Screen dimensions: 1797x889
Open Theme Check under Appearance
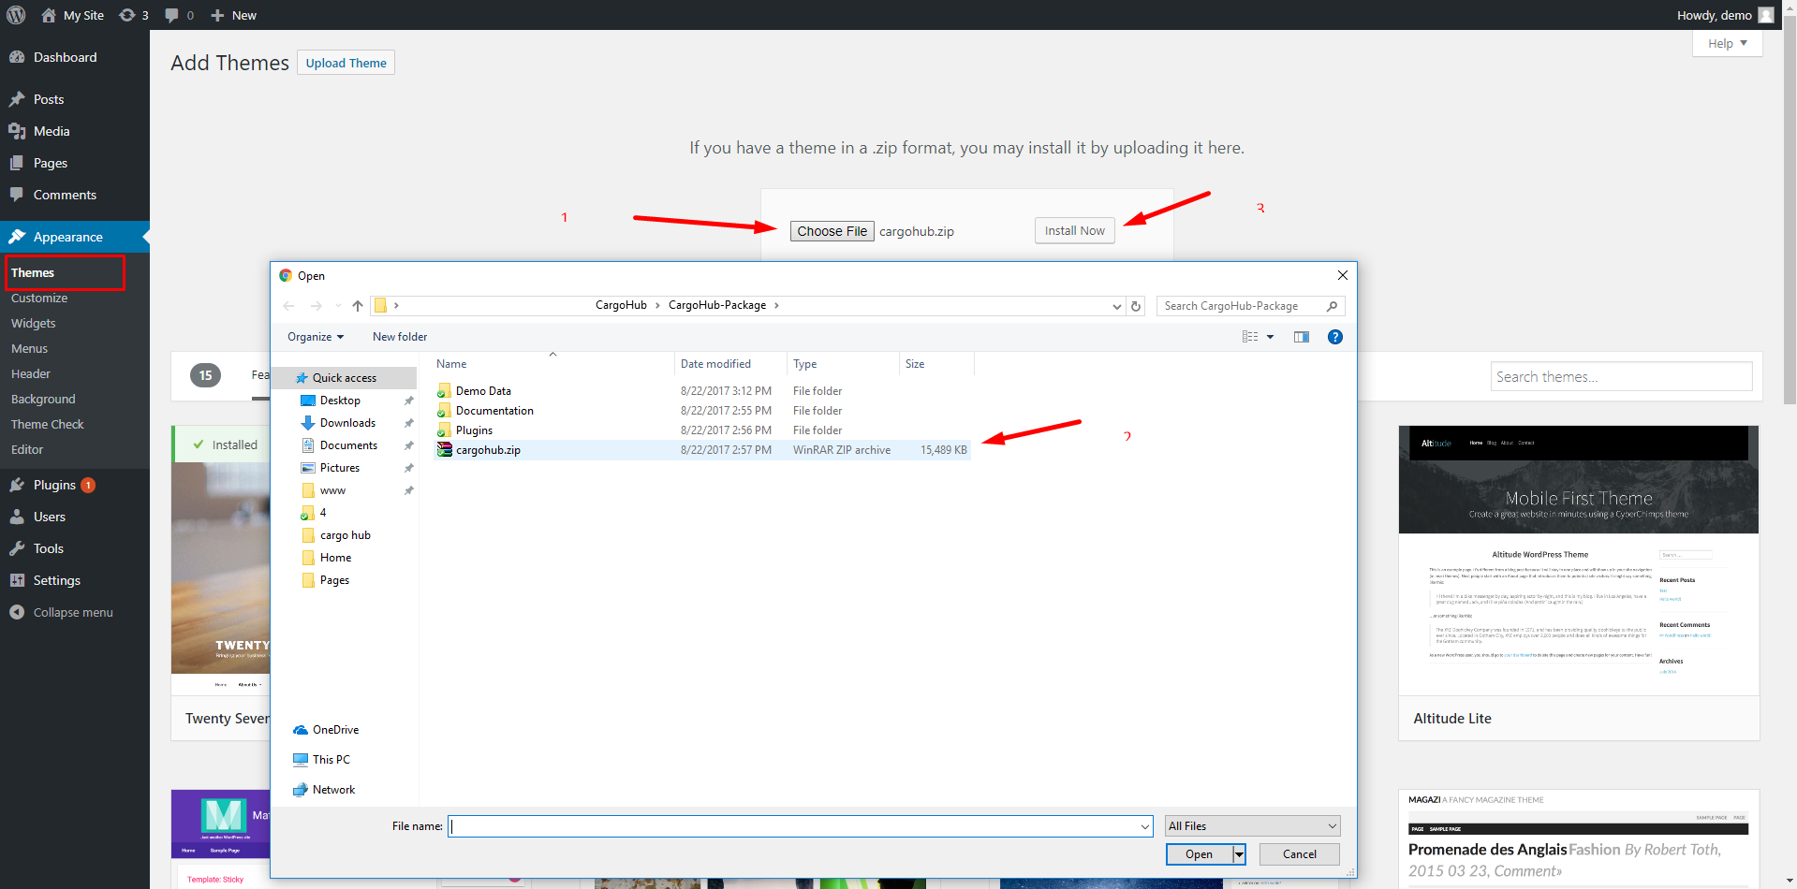click(47, 424)
